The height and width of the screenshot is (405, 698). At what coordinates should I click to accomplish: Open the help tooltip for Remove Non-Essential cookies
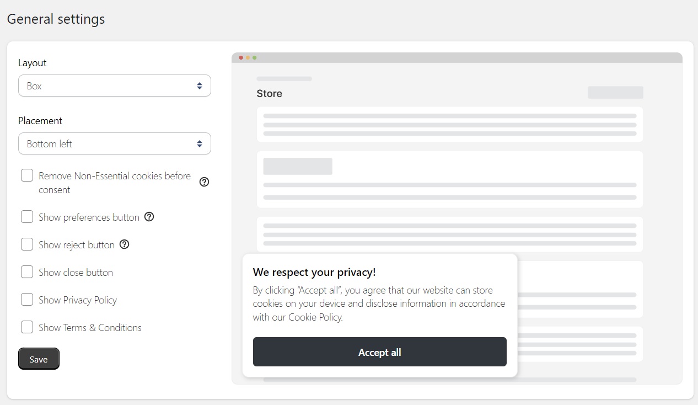(x=204, y=182)
